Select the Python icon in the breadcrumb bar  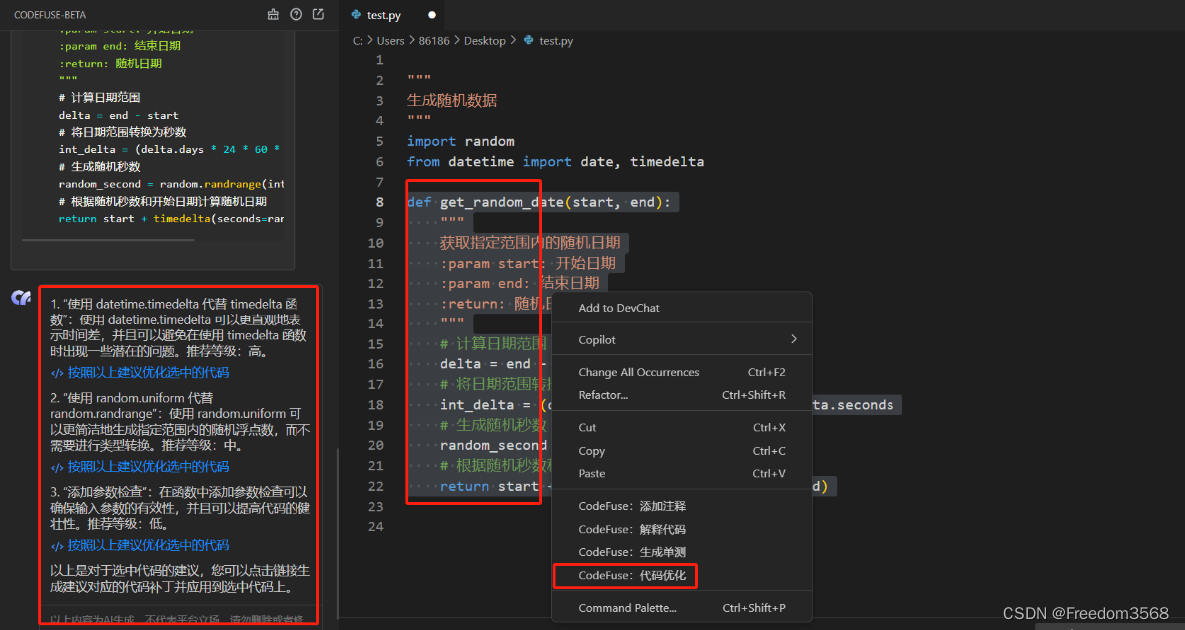pyautogui.click(x=526, y=41)
